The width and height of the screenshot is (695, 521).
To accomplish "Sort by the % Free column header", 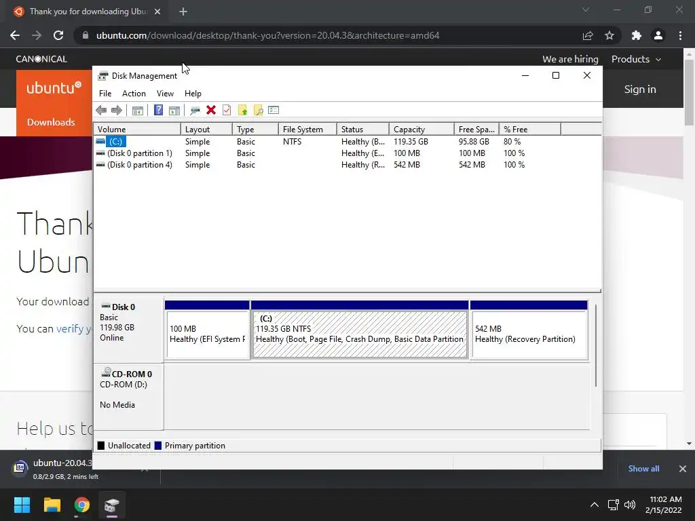I will [530, 130].
